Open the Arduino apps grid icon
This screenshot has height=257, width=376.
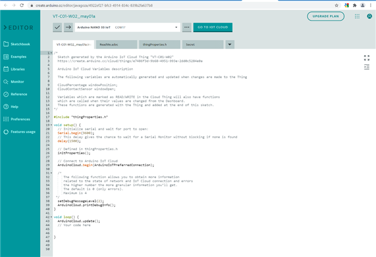click(357, 16)
